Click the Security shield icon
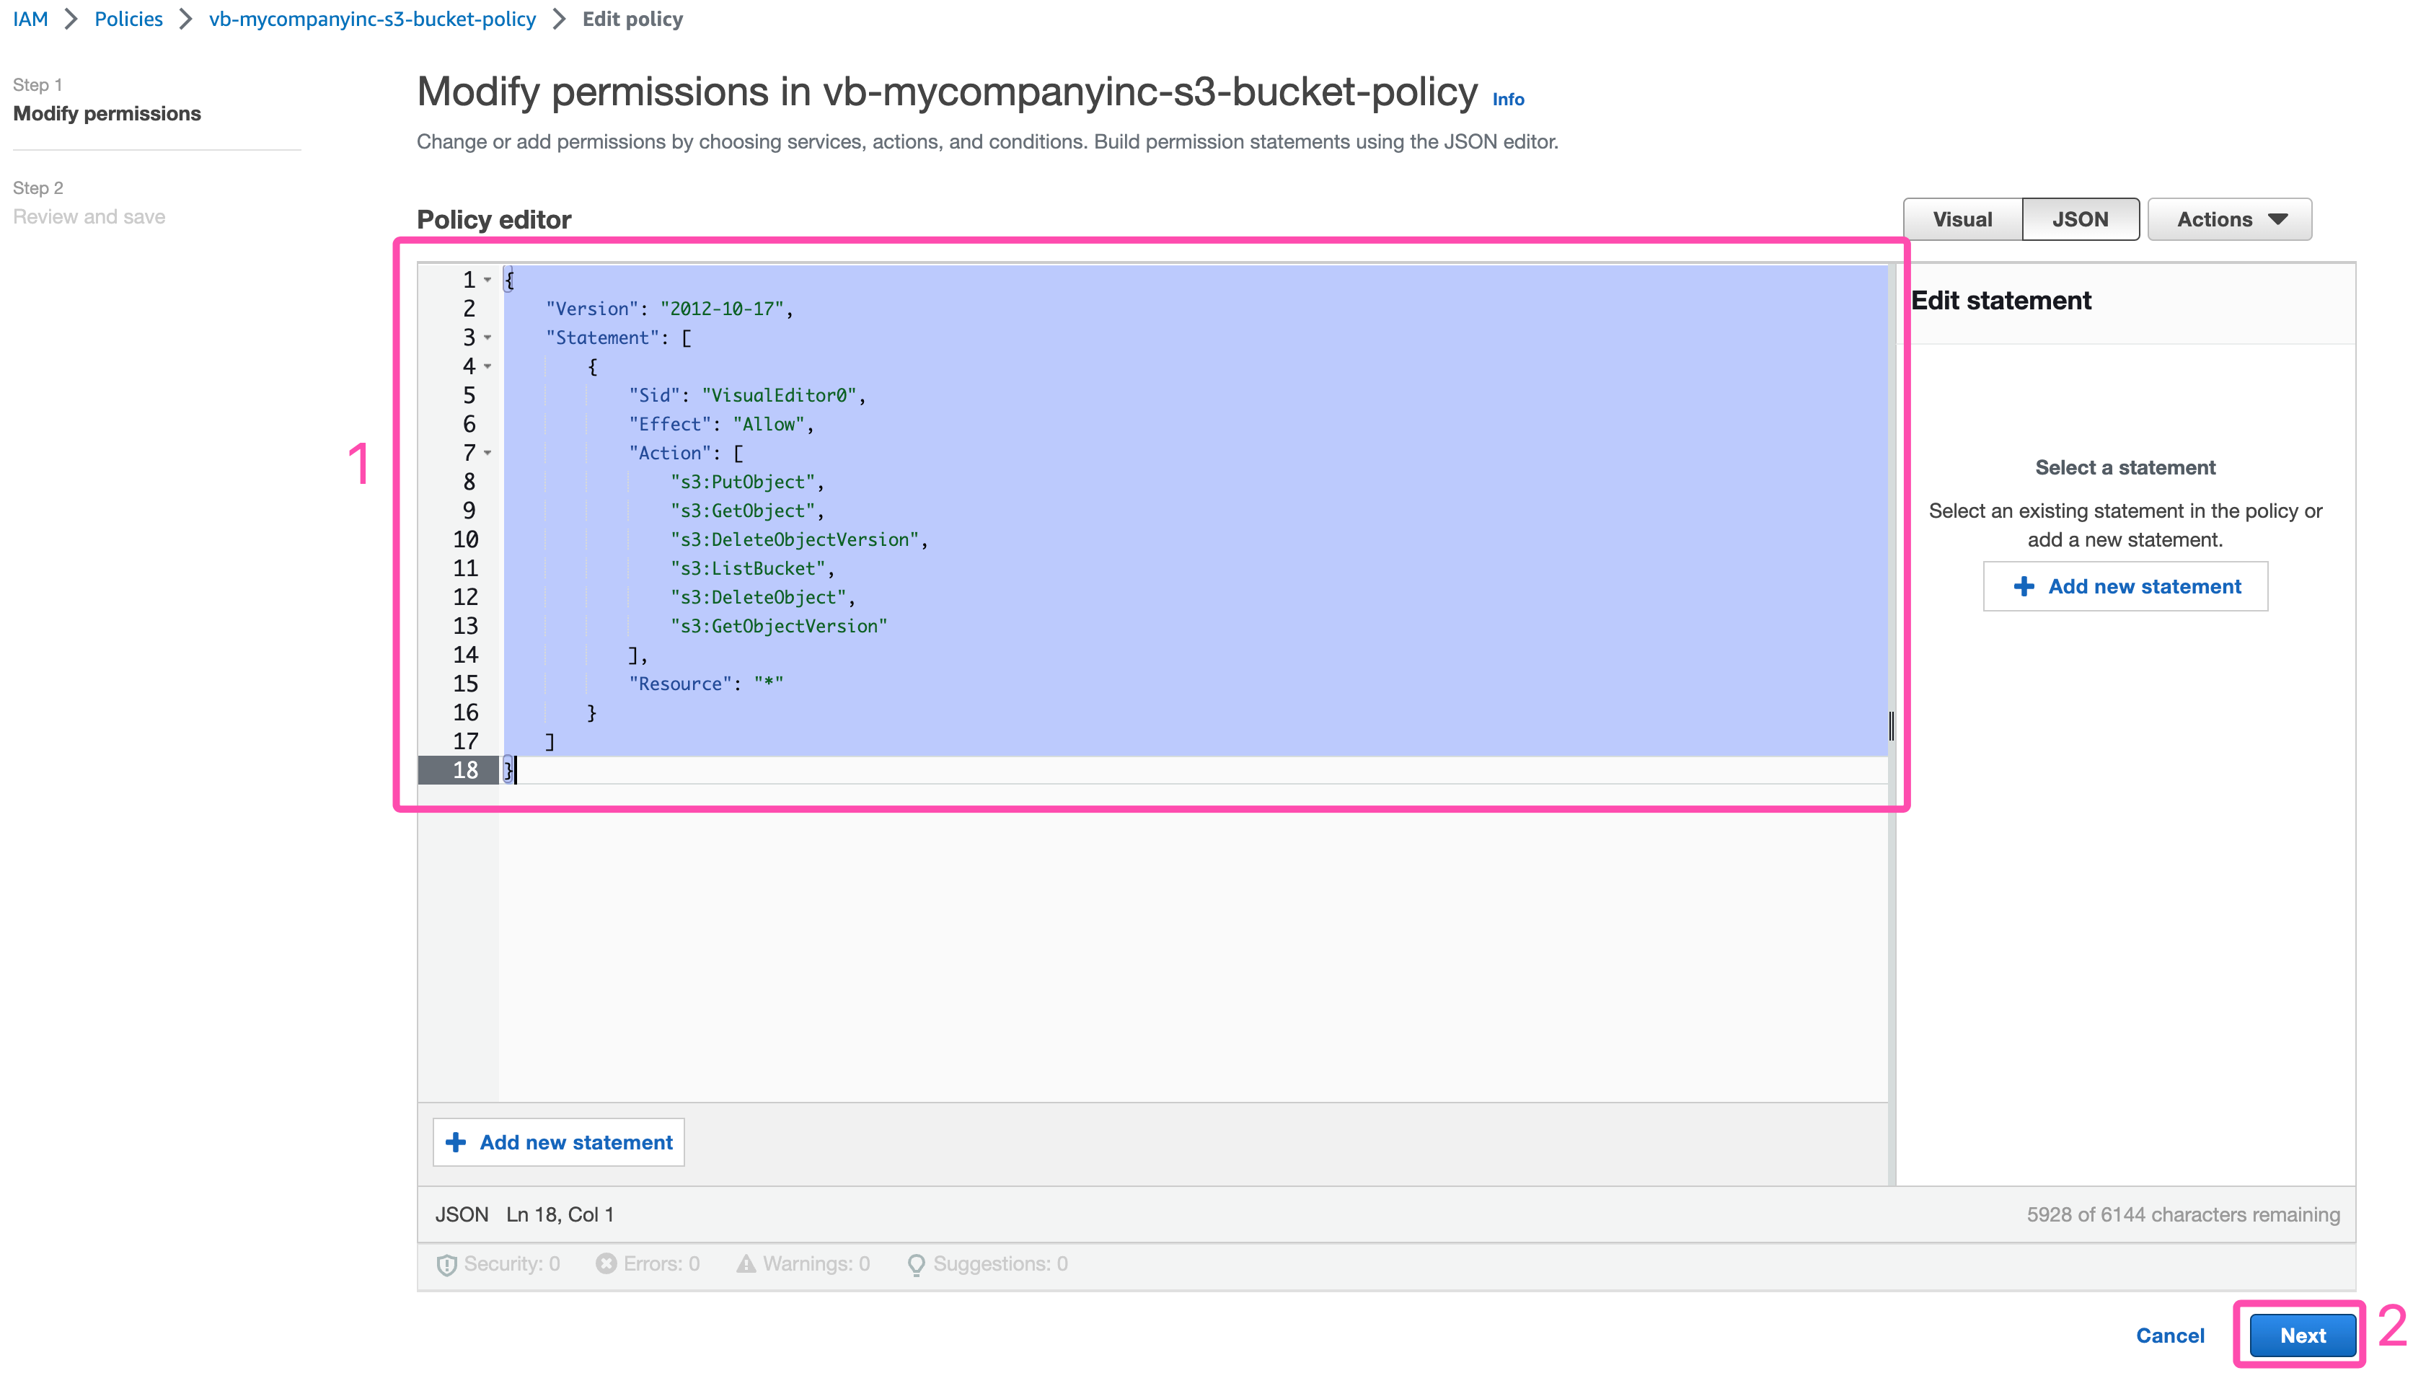The width and height of the screenshot is (2413, 1373). pyautogui.click(x=447, y=1265)
